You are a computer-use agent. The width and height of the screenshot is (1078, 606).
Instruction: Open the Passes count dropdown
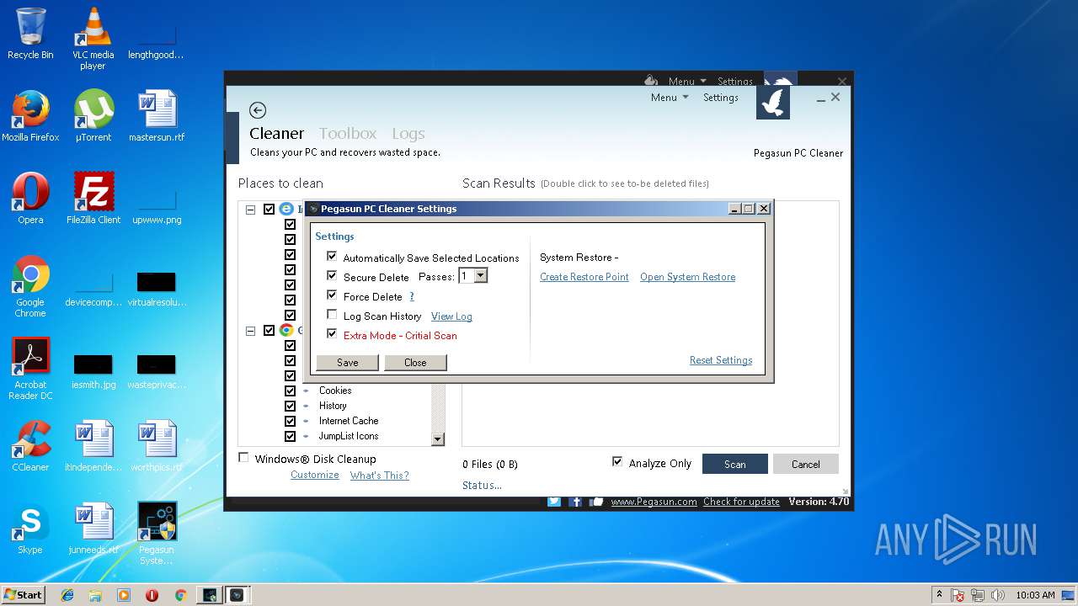coord(480,276)
